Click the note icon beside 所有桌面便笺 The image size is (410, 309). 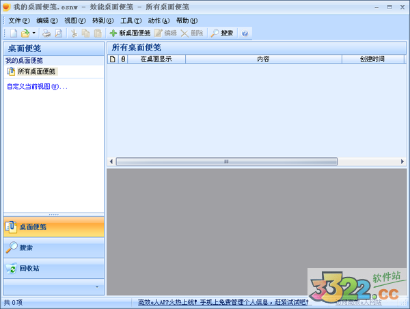(x=11, y=71)
